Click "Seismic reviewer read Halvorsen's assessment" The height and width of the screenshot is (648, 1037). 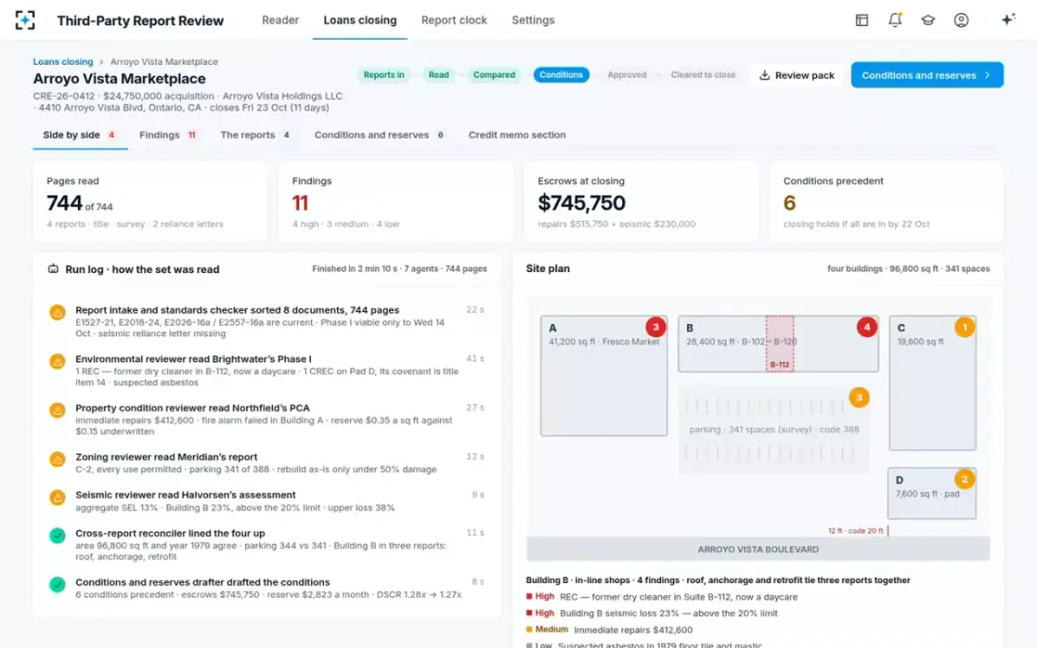pyautogui.click(x=186, y=495)
